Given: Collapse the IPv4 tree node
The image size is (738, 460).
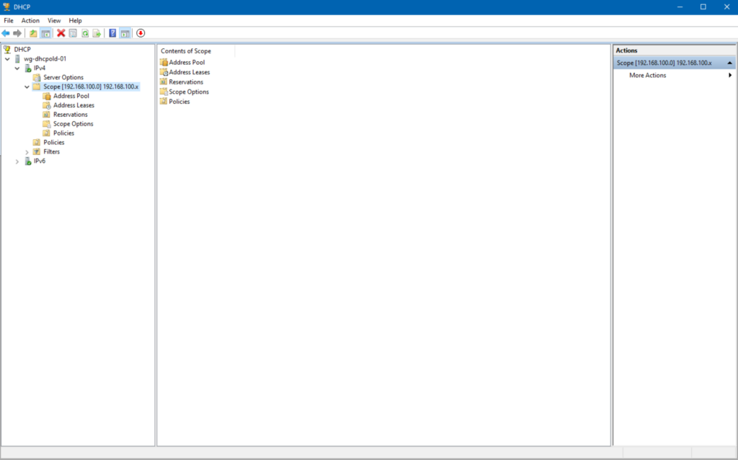Looking at the screenshot, I should [17, 68].
